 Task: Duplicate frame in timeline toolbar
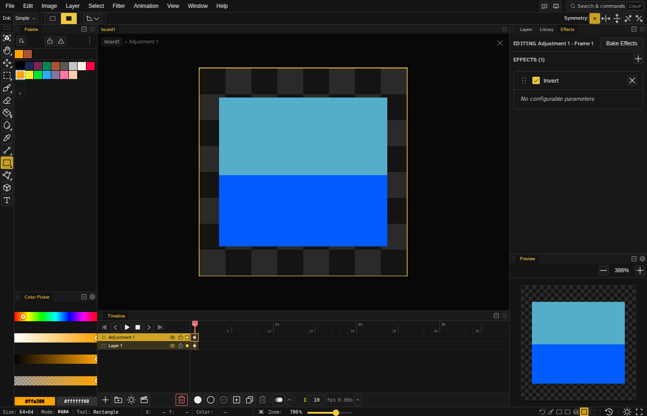point(250,400)
